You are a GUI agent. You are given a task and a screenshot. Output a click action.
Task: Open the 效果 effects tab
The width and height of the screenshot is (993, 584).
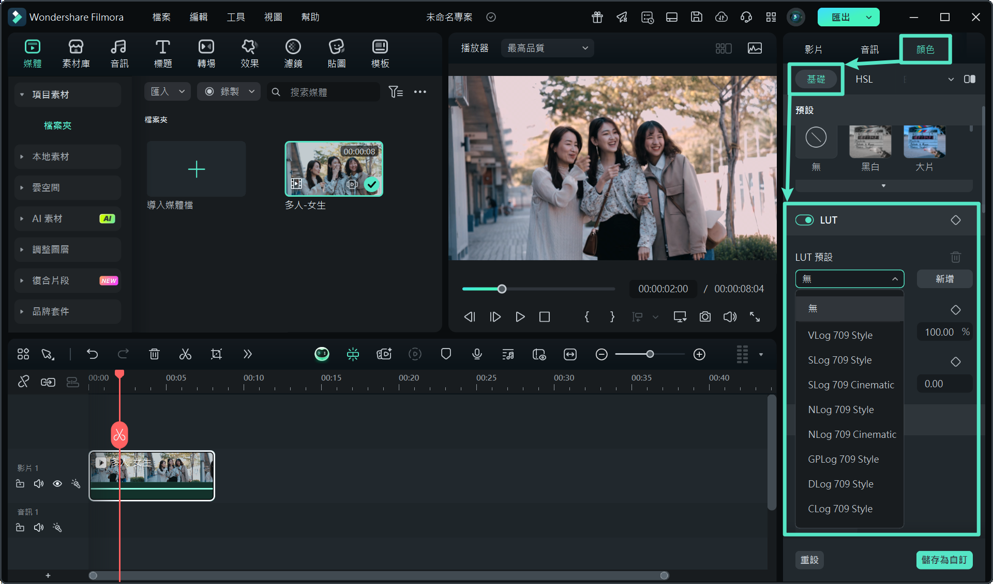pos(249,54)
